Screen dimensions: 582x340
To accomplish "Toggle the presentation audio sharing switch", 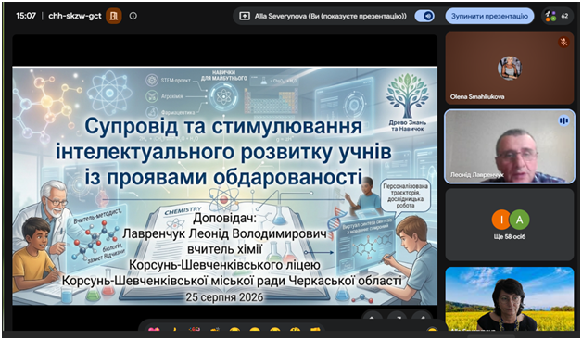I will (424, 16).
